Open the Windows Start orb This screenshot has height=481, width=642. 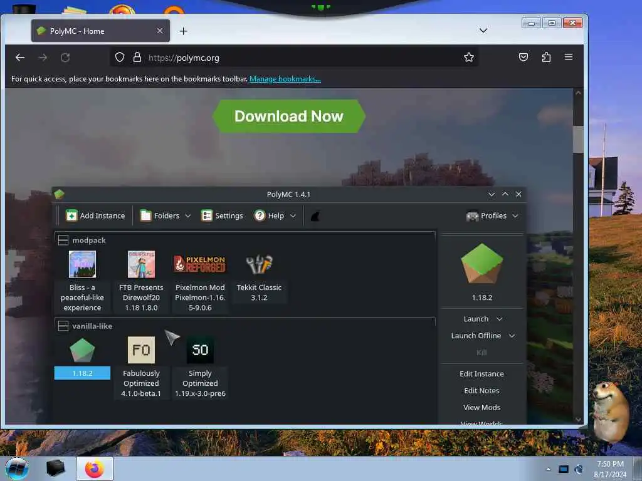17,468
